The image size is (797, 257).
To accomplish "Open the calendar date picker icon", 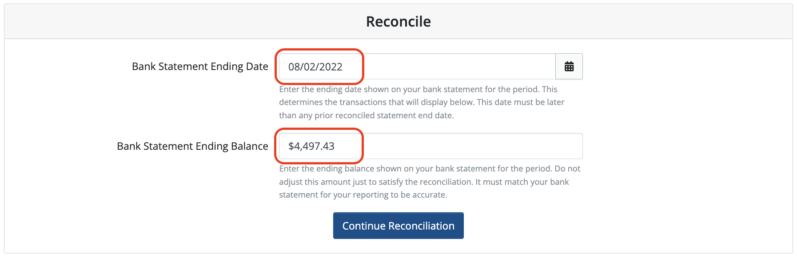I will [x=569, y=66].
